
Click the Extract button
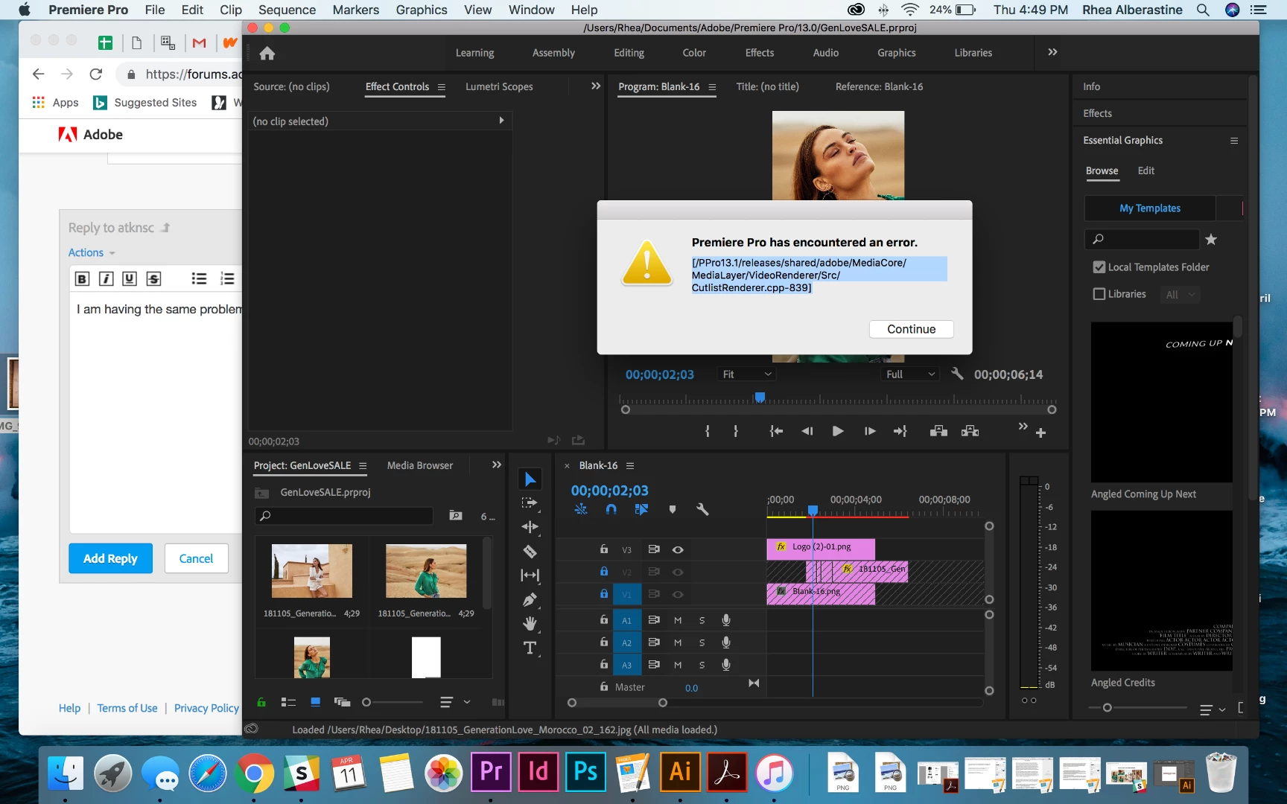tap(970, 431)
